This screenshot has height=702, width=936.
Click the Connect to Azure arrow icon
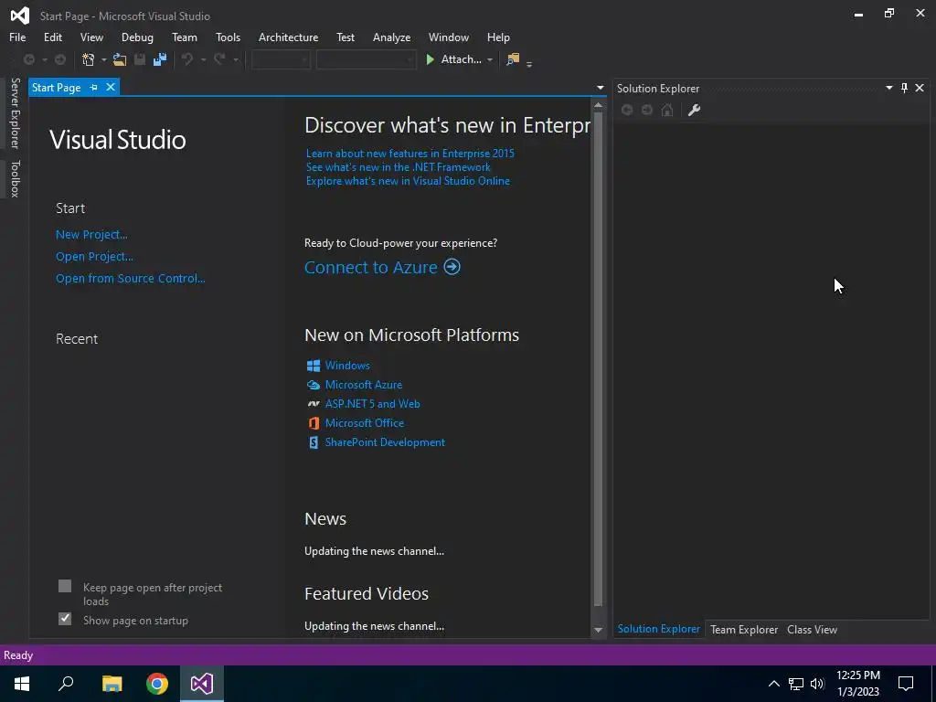pyautogui.click(x=452, y=266)
